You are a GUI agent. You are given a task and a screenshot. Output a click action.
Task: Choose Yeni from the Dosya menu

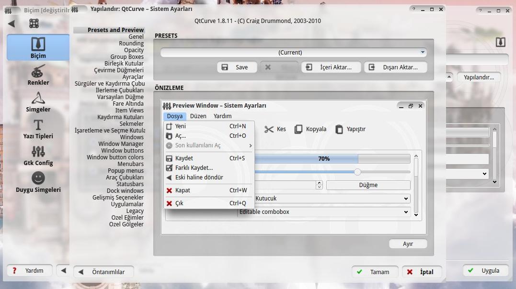coord(208,126)
